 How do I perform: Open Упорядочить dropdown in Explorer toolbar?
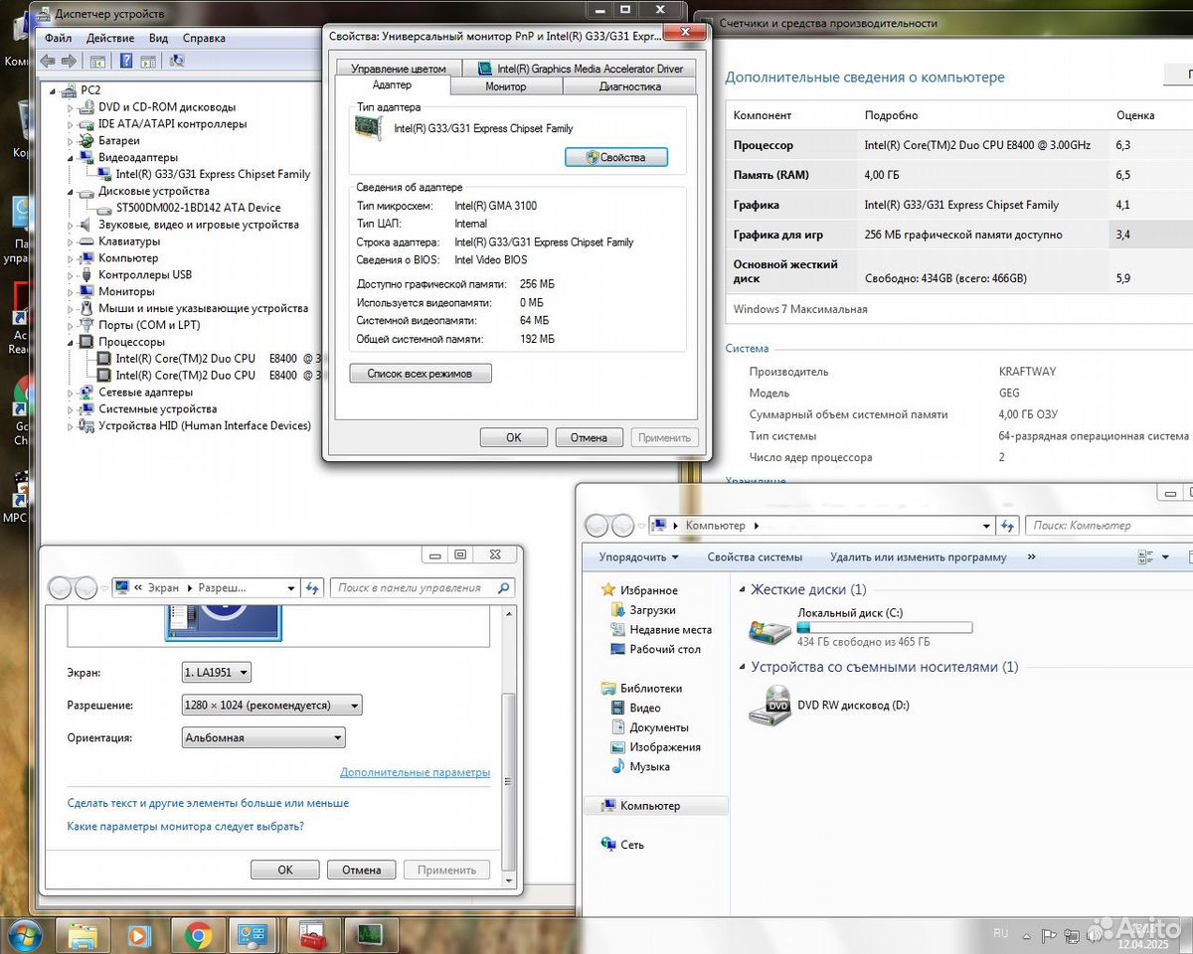(x=638, y=557)
